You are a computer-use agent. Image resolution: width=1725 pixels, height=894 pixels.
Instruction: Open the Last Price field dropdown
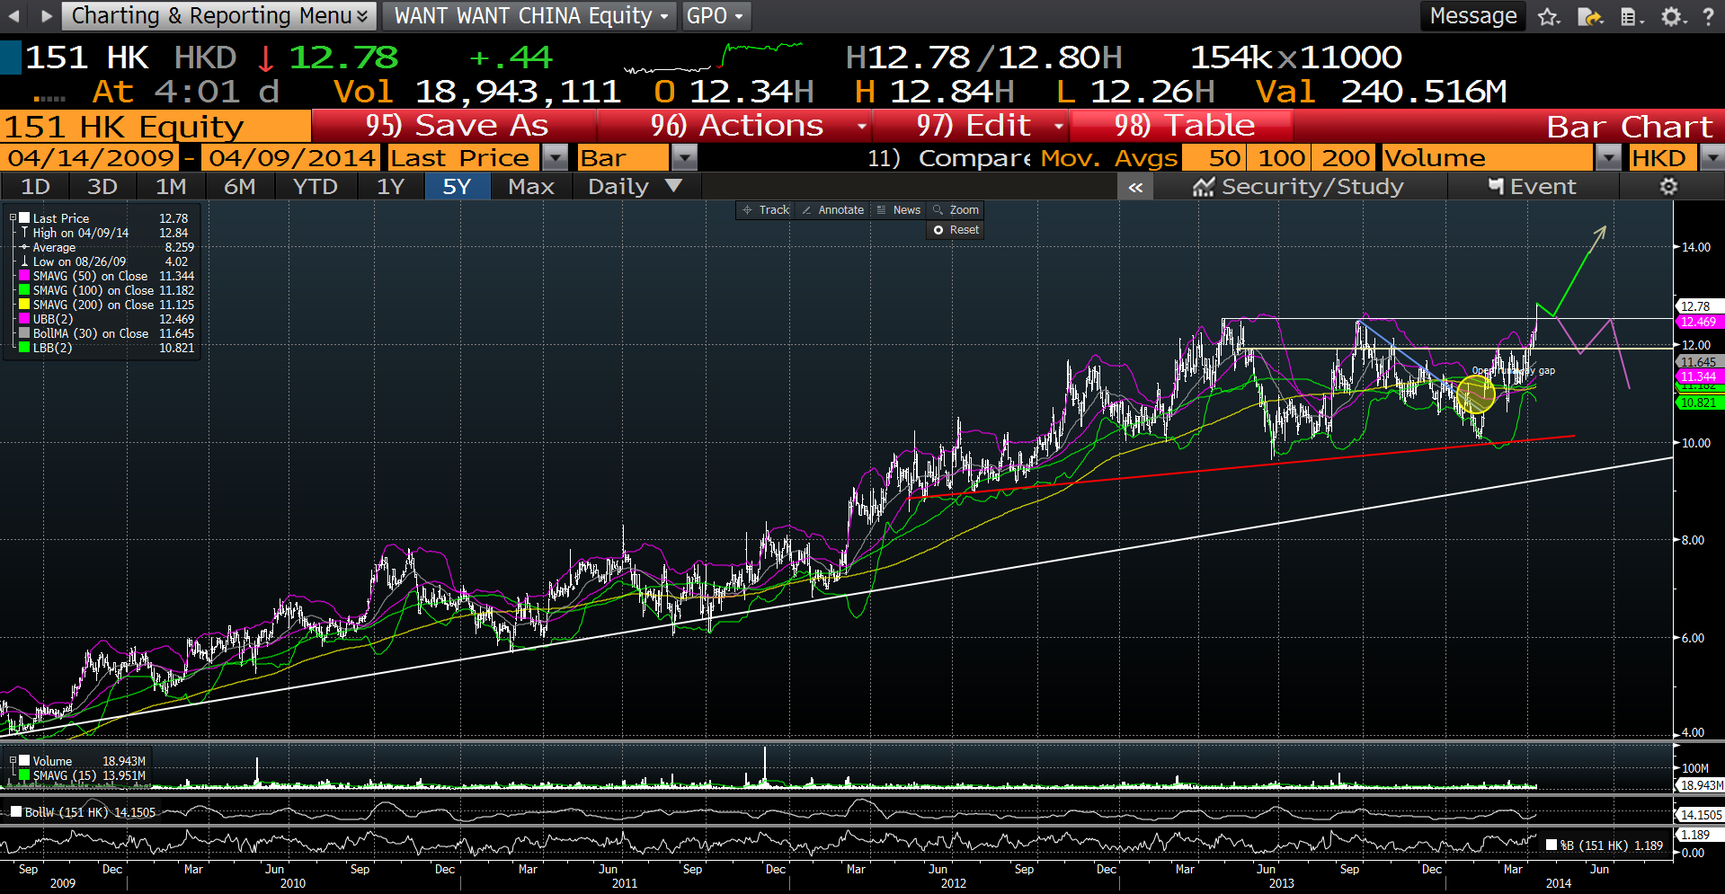[x=556, y=158]
